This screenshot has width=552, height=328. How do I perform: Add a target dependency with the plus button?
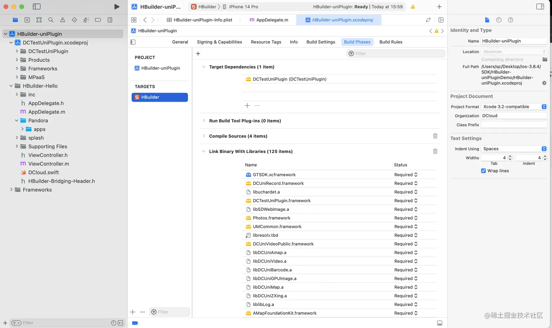[247, 106]
